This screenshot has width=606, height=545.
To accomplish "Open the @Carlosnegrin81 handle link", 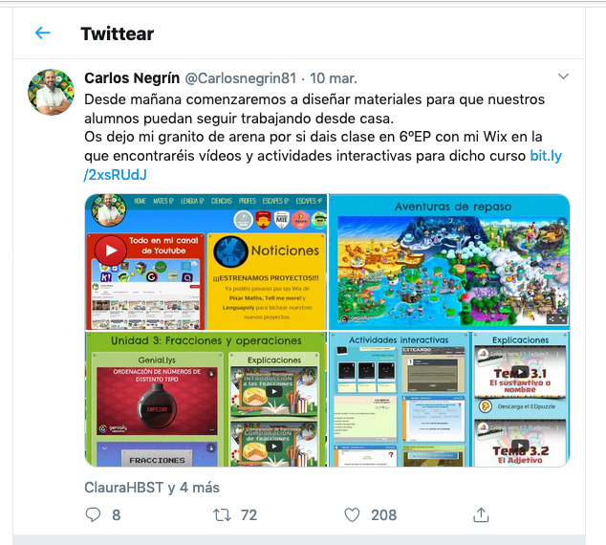I will click(240, 78).
